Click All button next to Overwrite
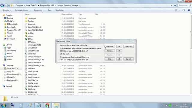Viewport: 192px width, 108px height. (x=119, y=47)
